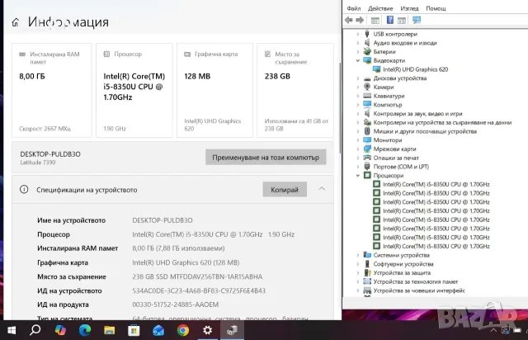Open the Място за съхранение 238 GB card

coord(295,90)
